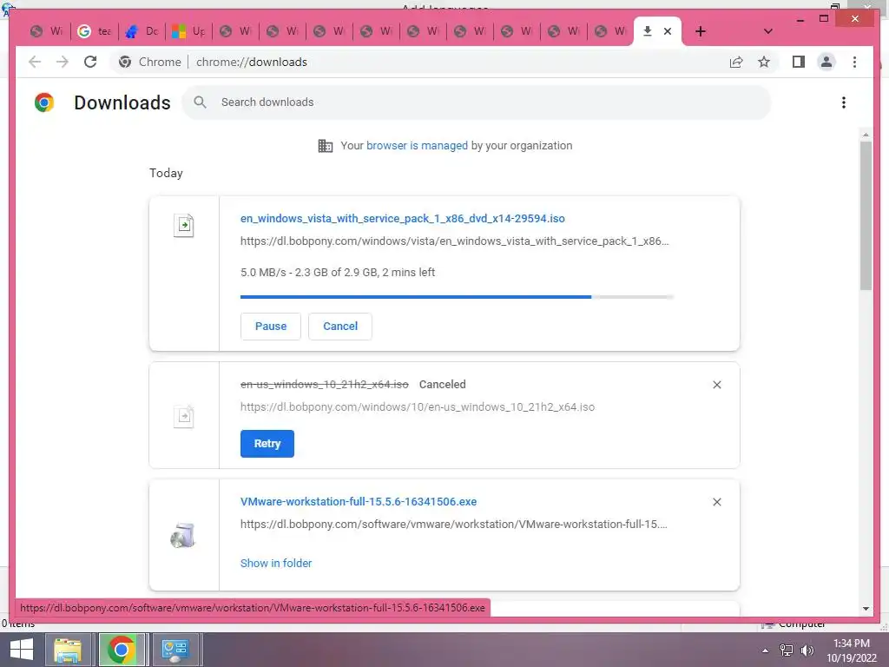Open a new tab with the plus icon
Image resolution: width=889 pixels, height=667 pixels.
point(701,31)
